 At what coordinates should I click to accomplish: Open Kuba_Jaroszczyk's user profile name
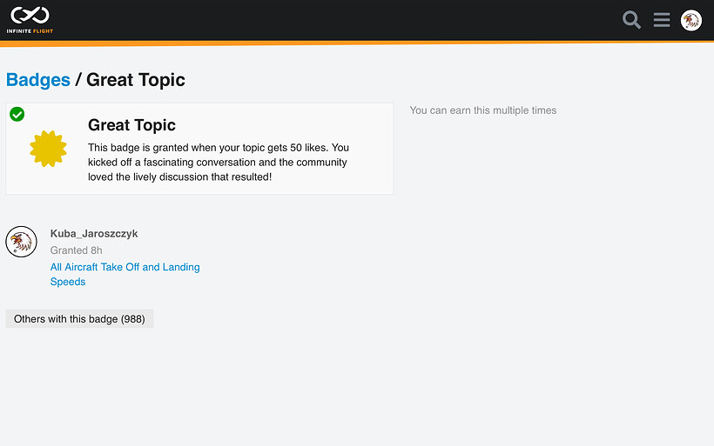[x=94, y=234]
